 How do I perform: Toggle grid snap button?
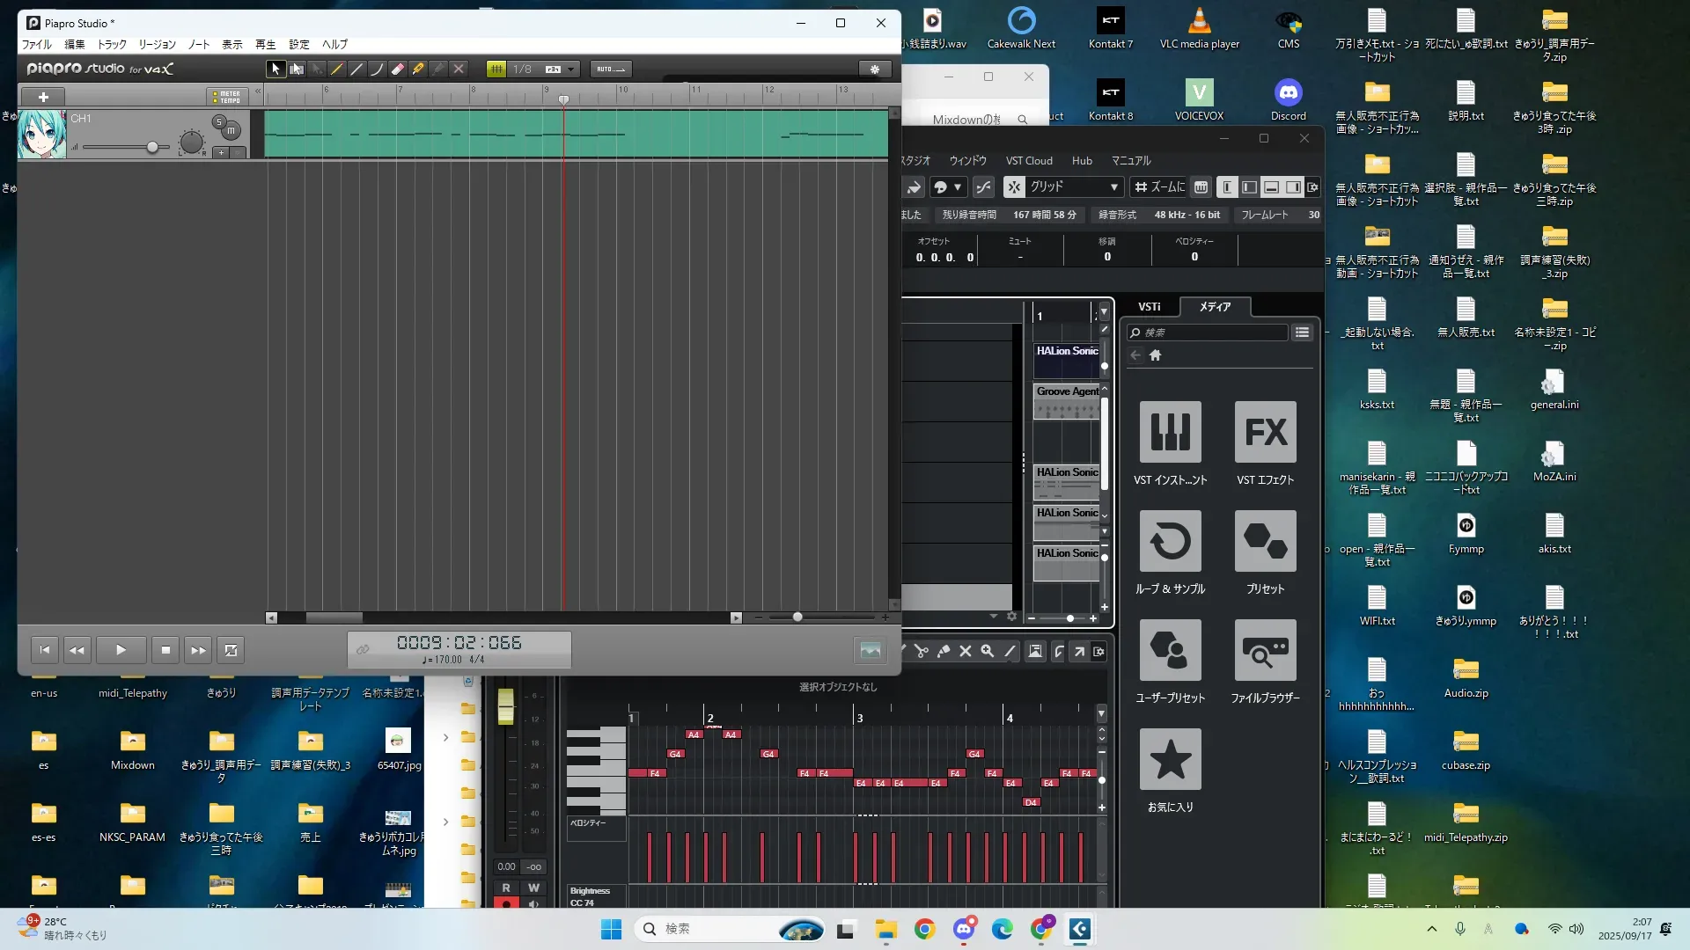point(496,69)
